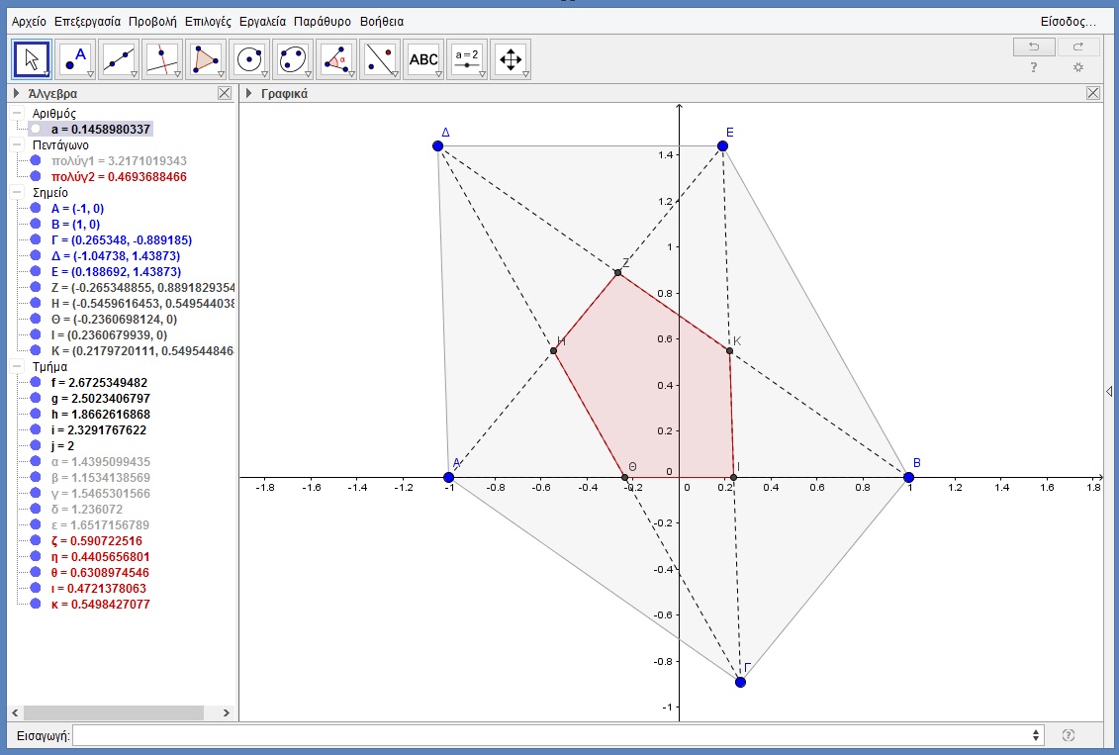Select the ABC text tool

pos(423,59)
